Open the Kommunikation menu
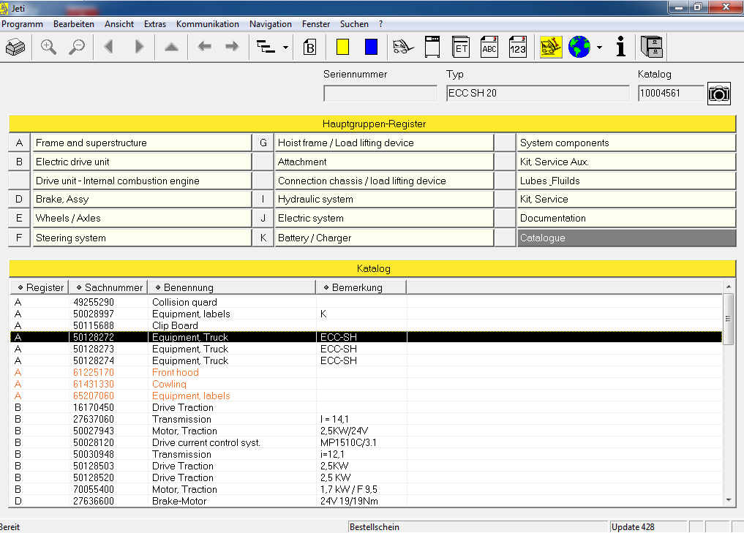 (x=207, y=24)
